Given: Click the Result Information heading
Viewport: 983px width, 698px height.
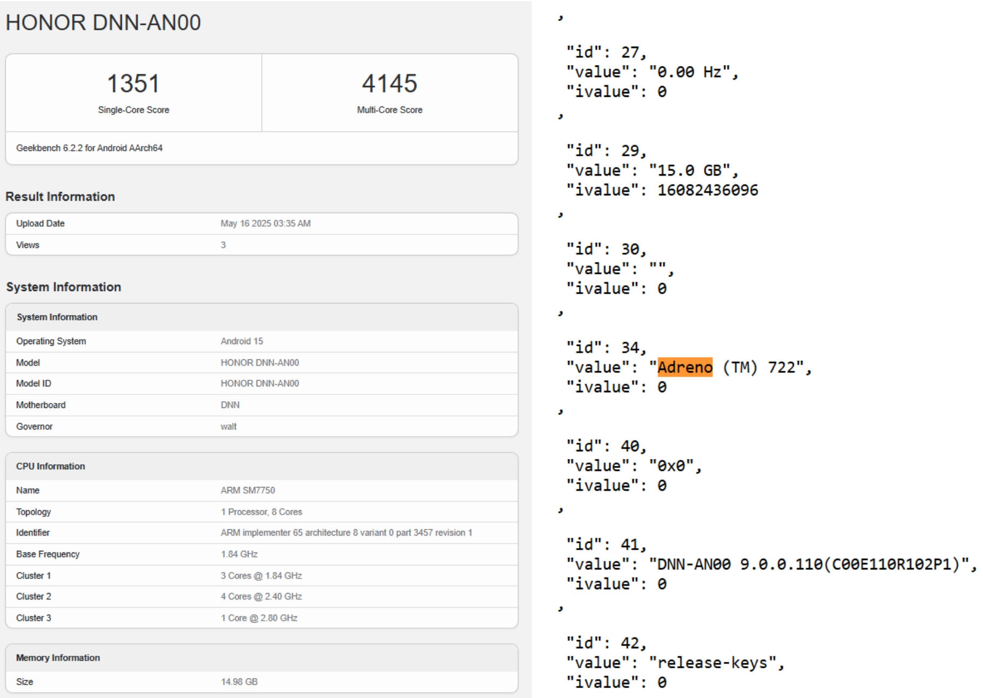Looking at the screenshot, I should [x=60, y=196].
